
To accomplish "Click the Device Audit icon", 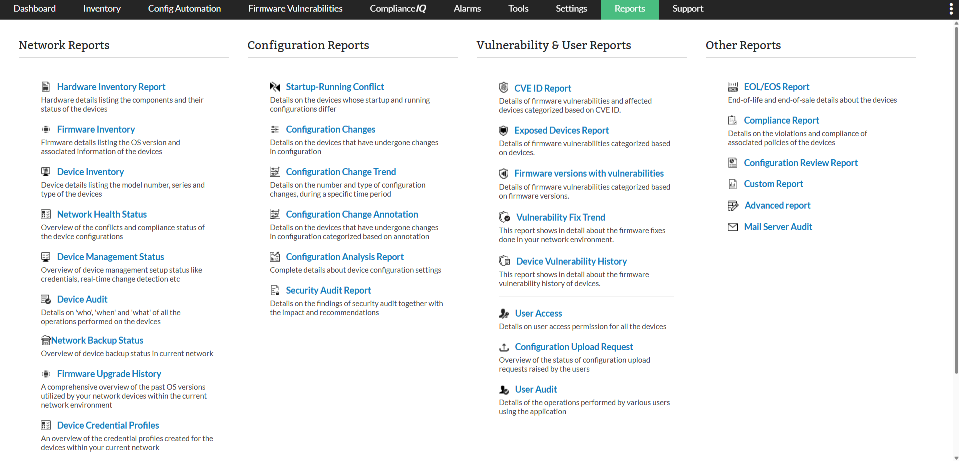I will click(x=46, y=299).
